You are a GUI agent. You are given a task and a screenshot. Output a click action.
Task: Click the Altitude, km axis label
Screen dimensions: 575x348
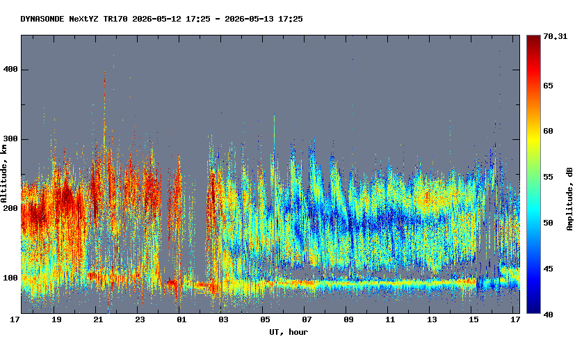pos(3,173)
